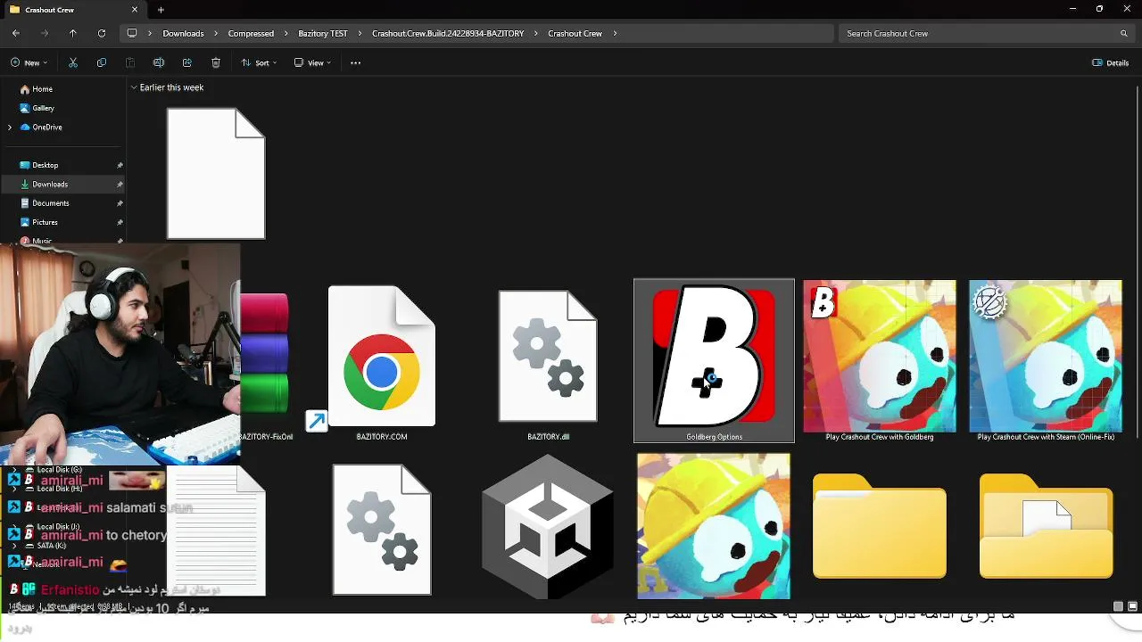Screen dimensions: 1142x642
Task: Open the Sort dropdown menu
Action: point(260,62)
